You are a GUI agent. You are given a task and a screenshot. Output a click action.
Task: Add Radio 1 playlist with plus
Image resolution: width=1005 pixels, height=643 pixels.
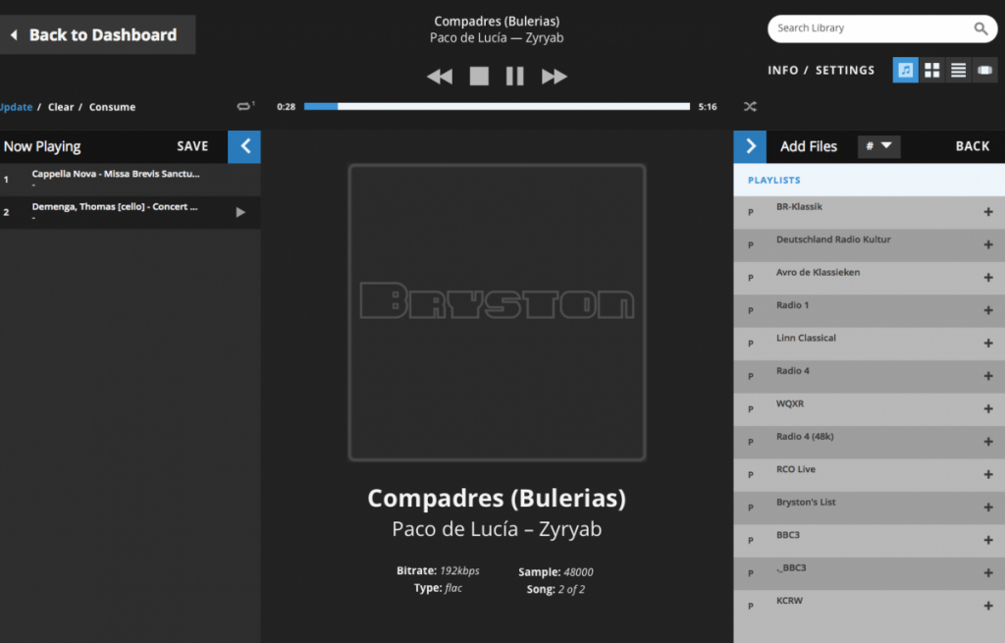(988, 310)
